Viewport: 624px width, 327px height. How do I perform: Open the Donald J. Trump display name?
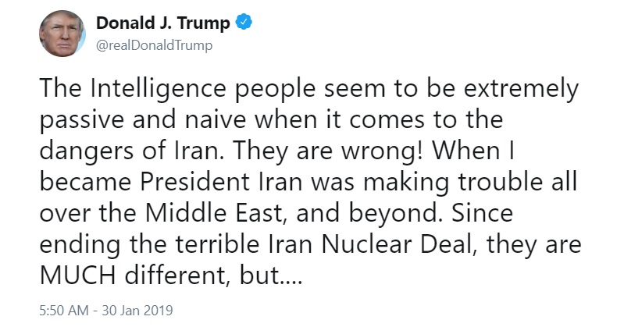point(162,23)
